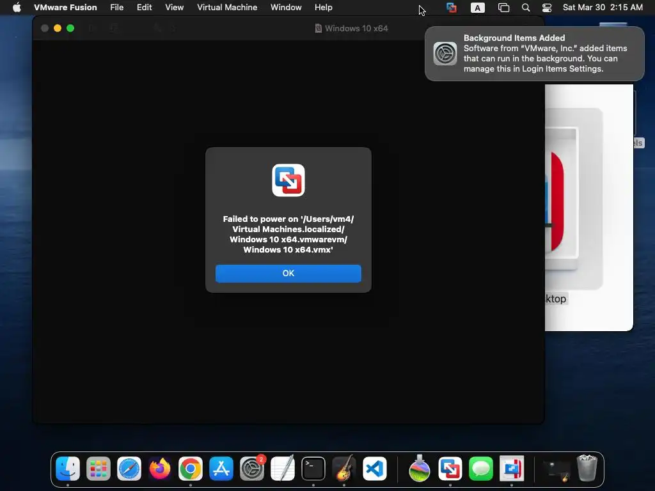Open TextEdit in the Dock
This screenshot has height=491, width=655.
[x=282, y=469]
